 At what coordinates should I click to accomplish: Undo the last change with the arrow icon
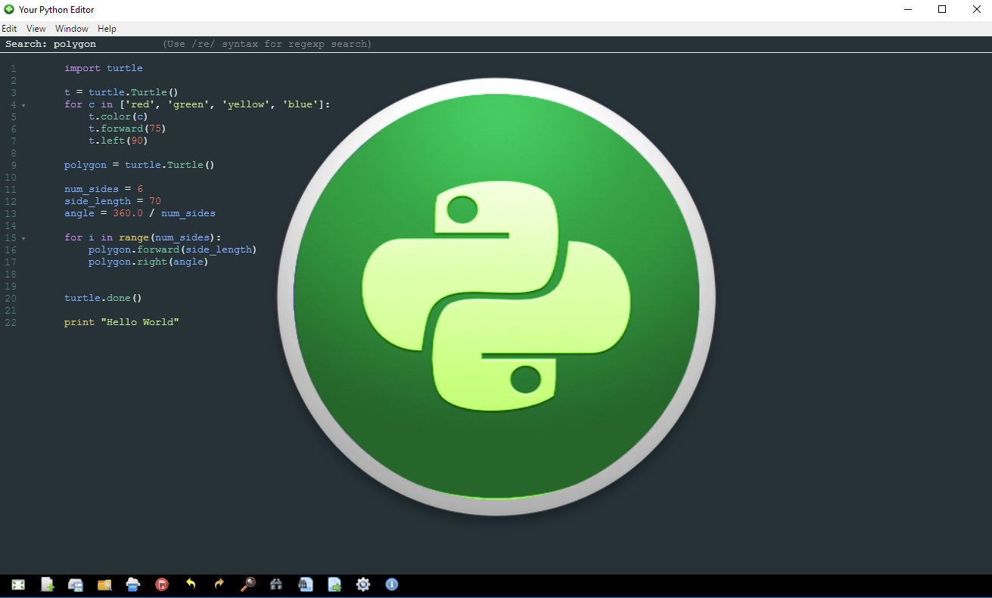191,584
